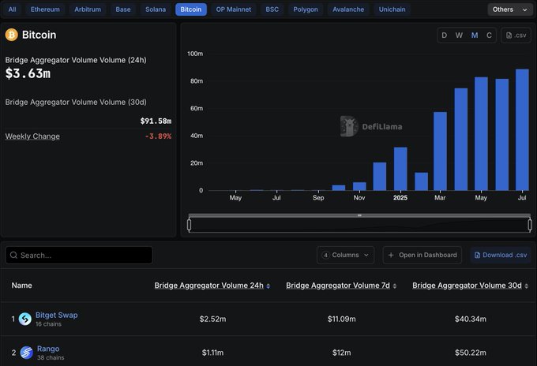Screen dimensions: 537x366
Task: Open the Bitget Swap link
Action: 57,315
